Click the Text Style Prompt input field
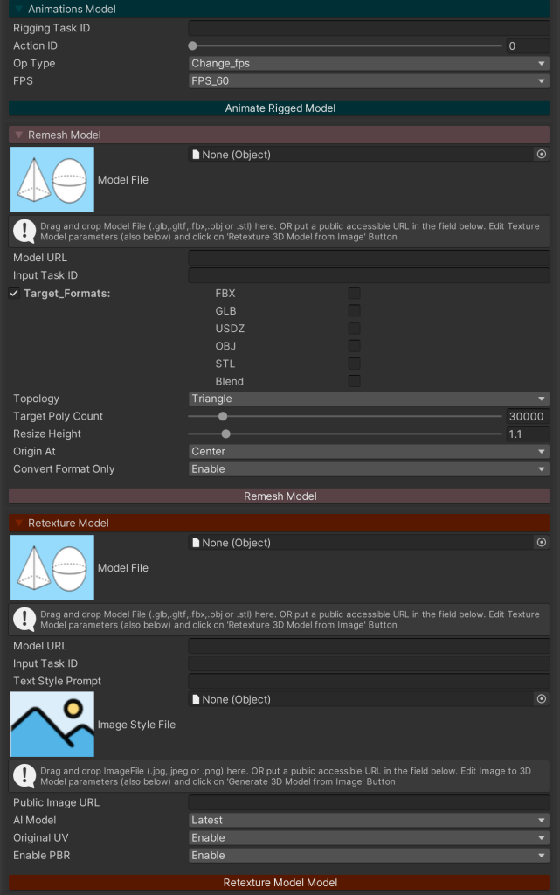The image size is (560, 895). click(x=368, y=682)
